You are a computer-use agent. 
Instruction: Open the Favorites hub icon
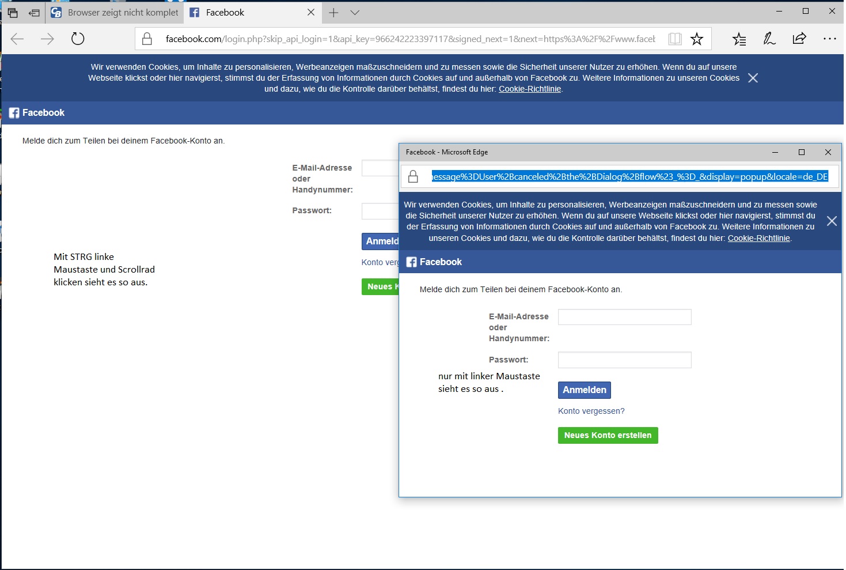739,39
